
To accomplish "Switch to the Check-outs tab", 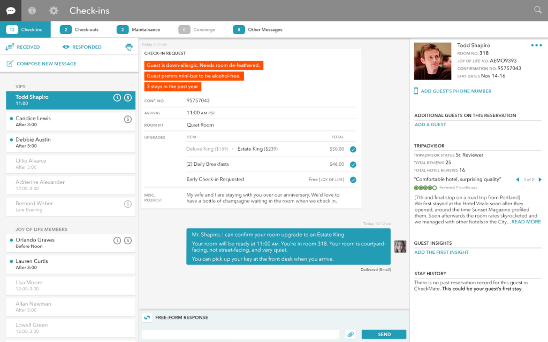I will pos(80,30).
